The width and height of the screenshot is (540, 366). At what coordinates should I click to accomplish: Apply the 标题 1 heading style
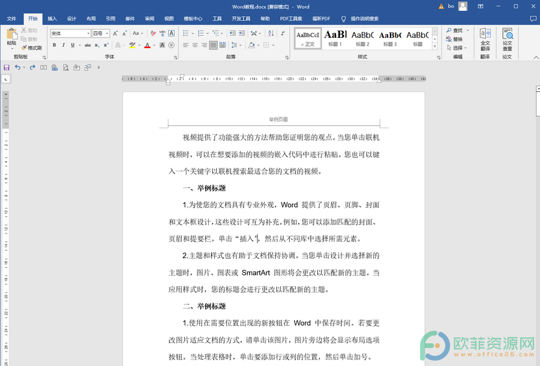(x=335, y=38)
